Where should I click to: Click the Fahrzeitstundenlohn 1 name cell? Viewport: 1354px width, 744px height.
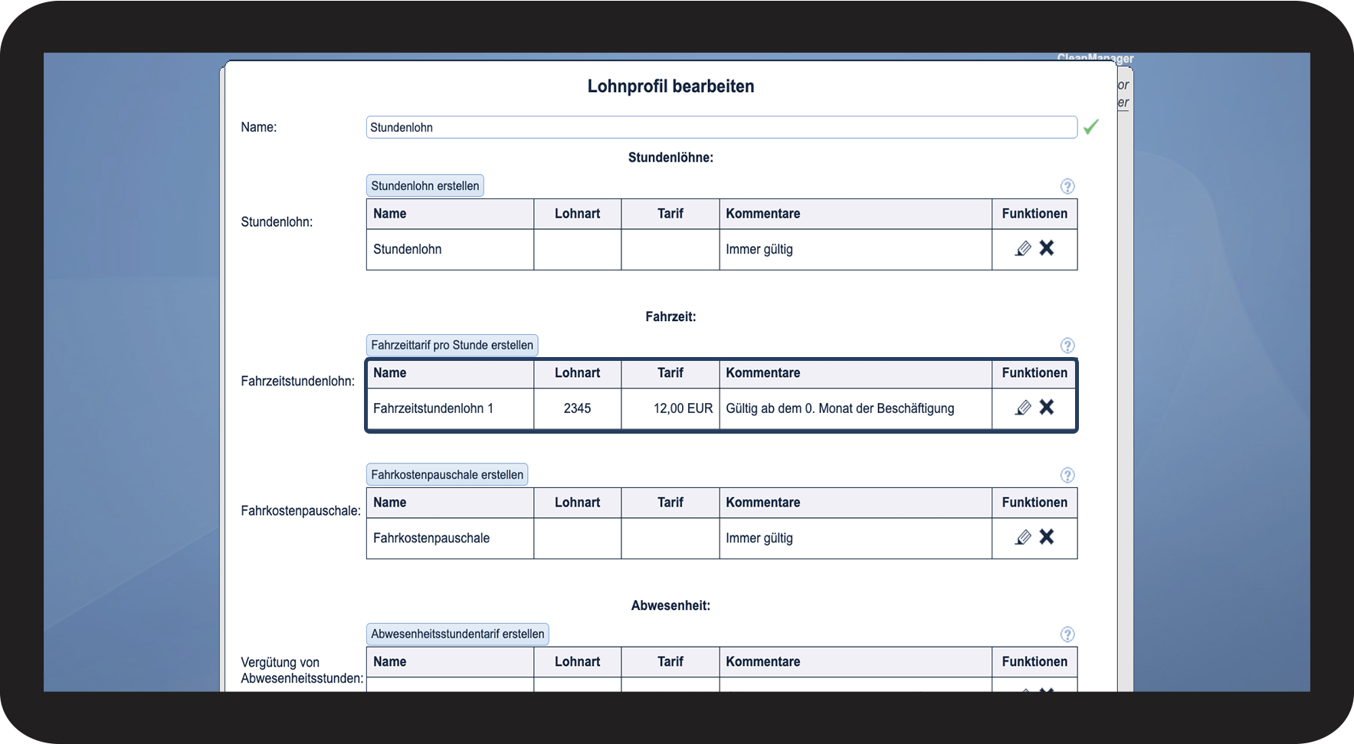click(x=434, y=408)
